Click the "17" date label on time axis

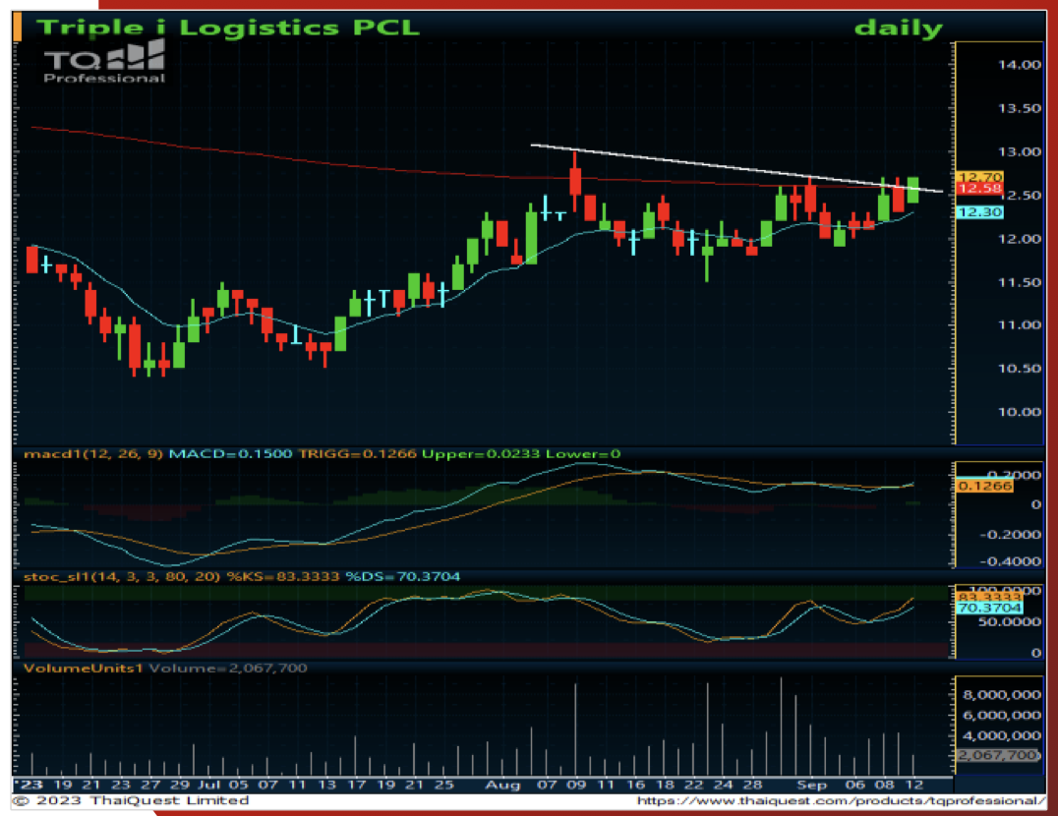(356, 785)
